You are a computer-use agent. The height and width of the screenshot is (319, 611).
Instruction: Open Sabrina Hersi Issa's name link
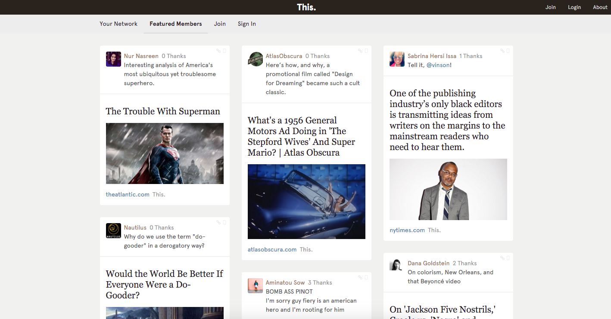coord(432,56)
